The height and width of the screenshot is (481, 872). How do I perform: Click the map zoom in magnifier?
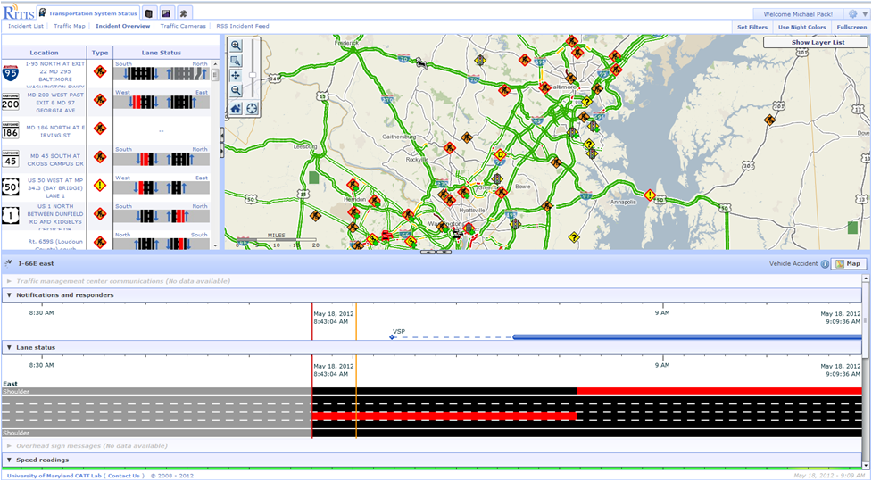(x=236, y=46)
